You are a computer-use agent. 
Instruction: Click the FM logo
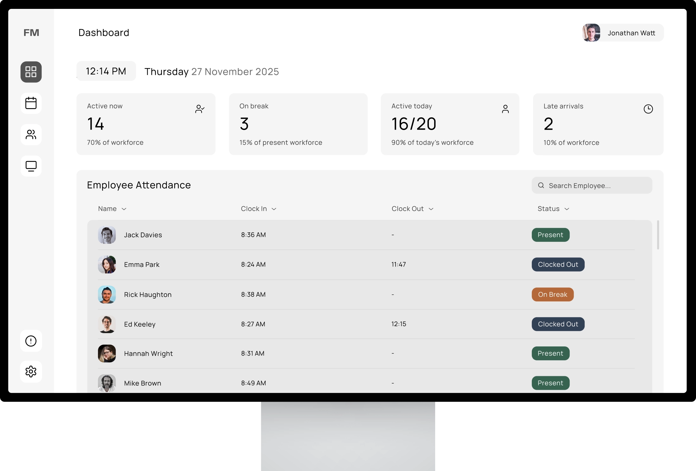tap(31, 33)
